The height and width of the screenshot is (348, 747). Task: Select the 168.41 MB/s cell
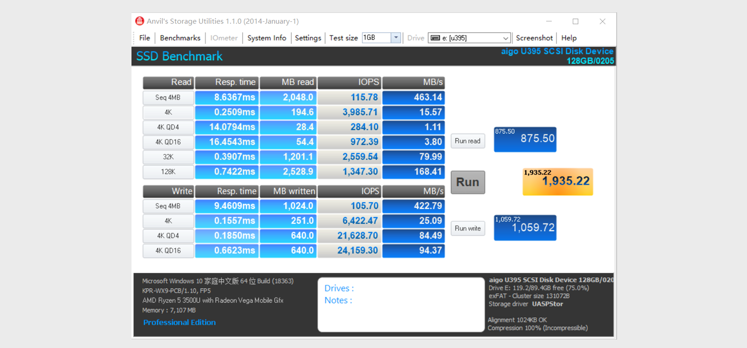pyautogui.click(x=413, y=172)
